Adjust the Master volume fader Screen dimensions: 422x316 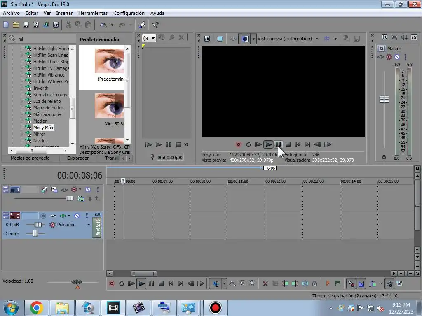click(384, 99)
